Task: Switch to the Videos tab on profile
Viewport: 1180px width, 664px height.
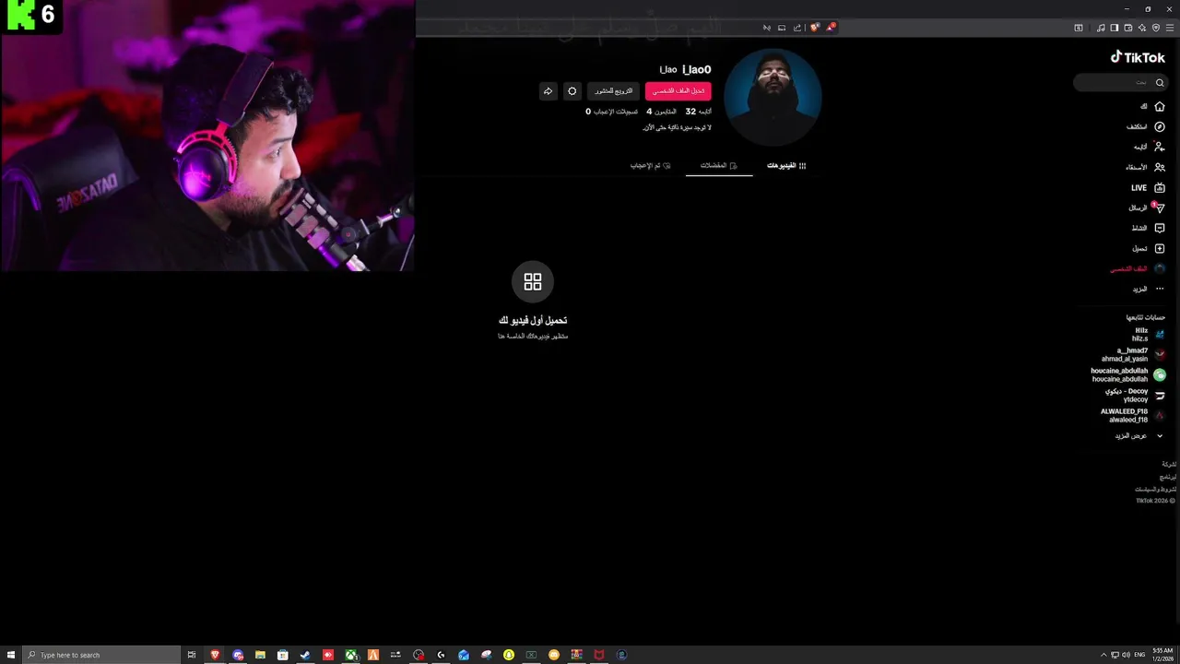Action: click(786, 165)
